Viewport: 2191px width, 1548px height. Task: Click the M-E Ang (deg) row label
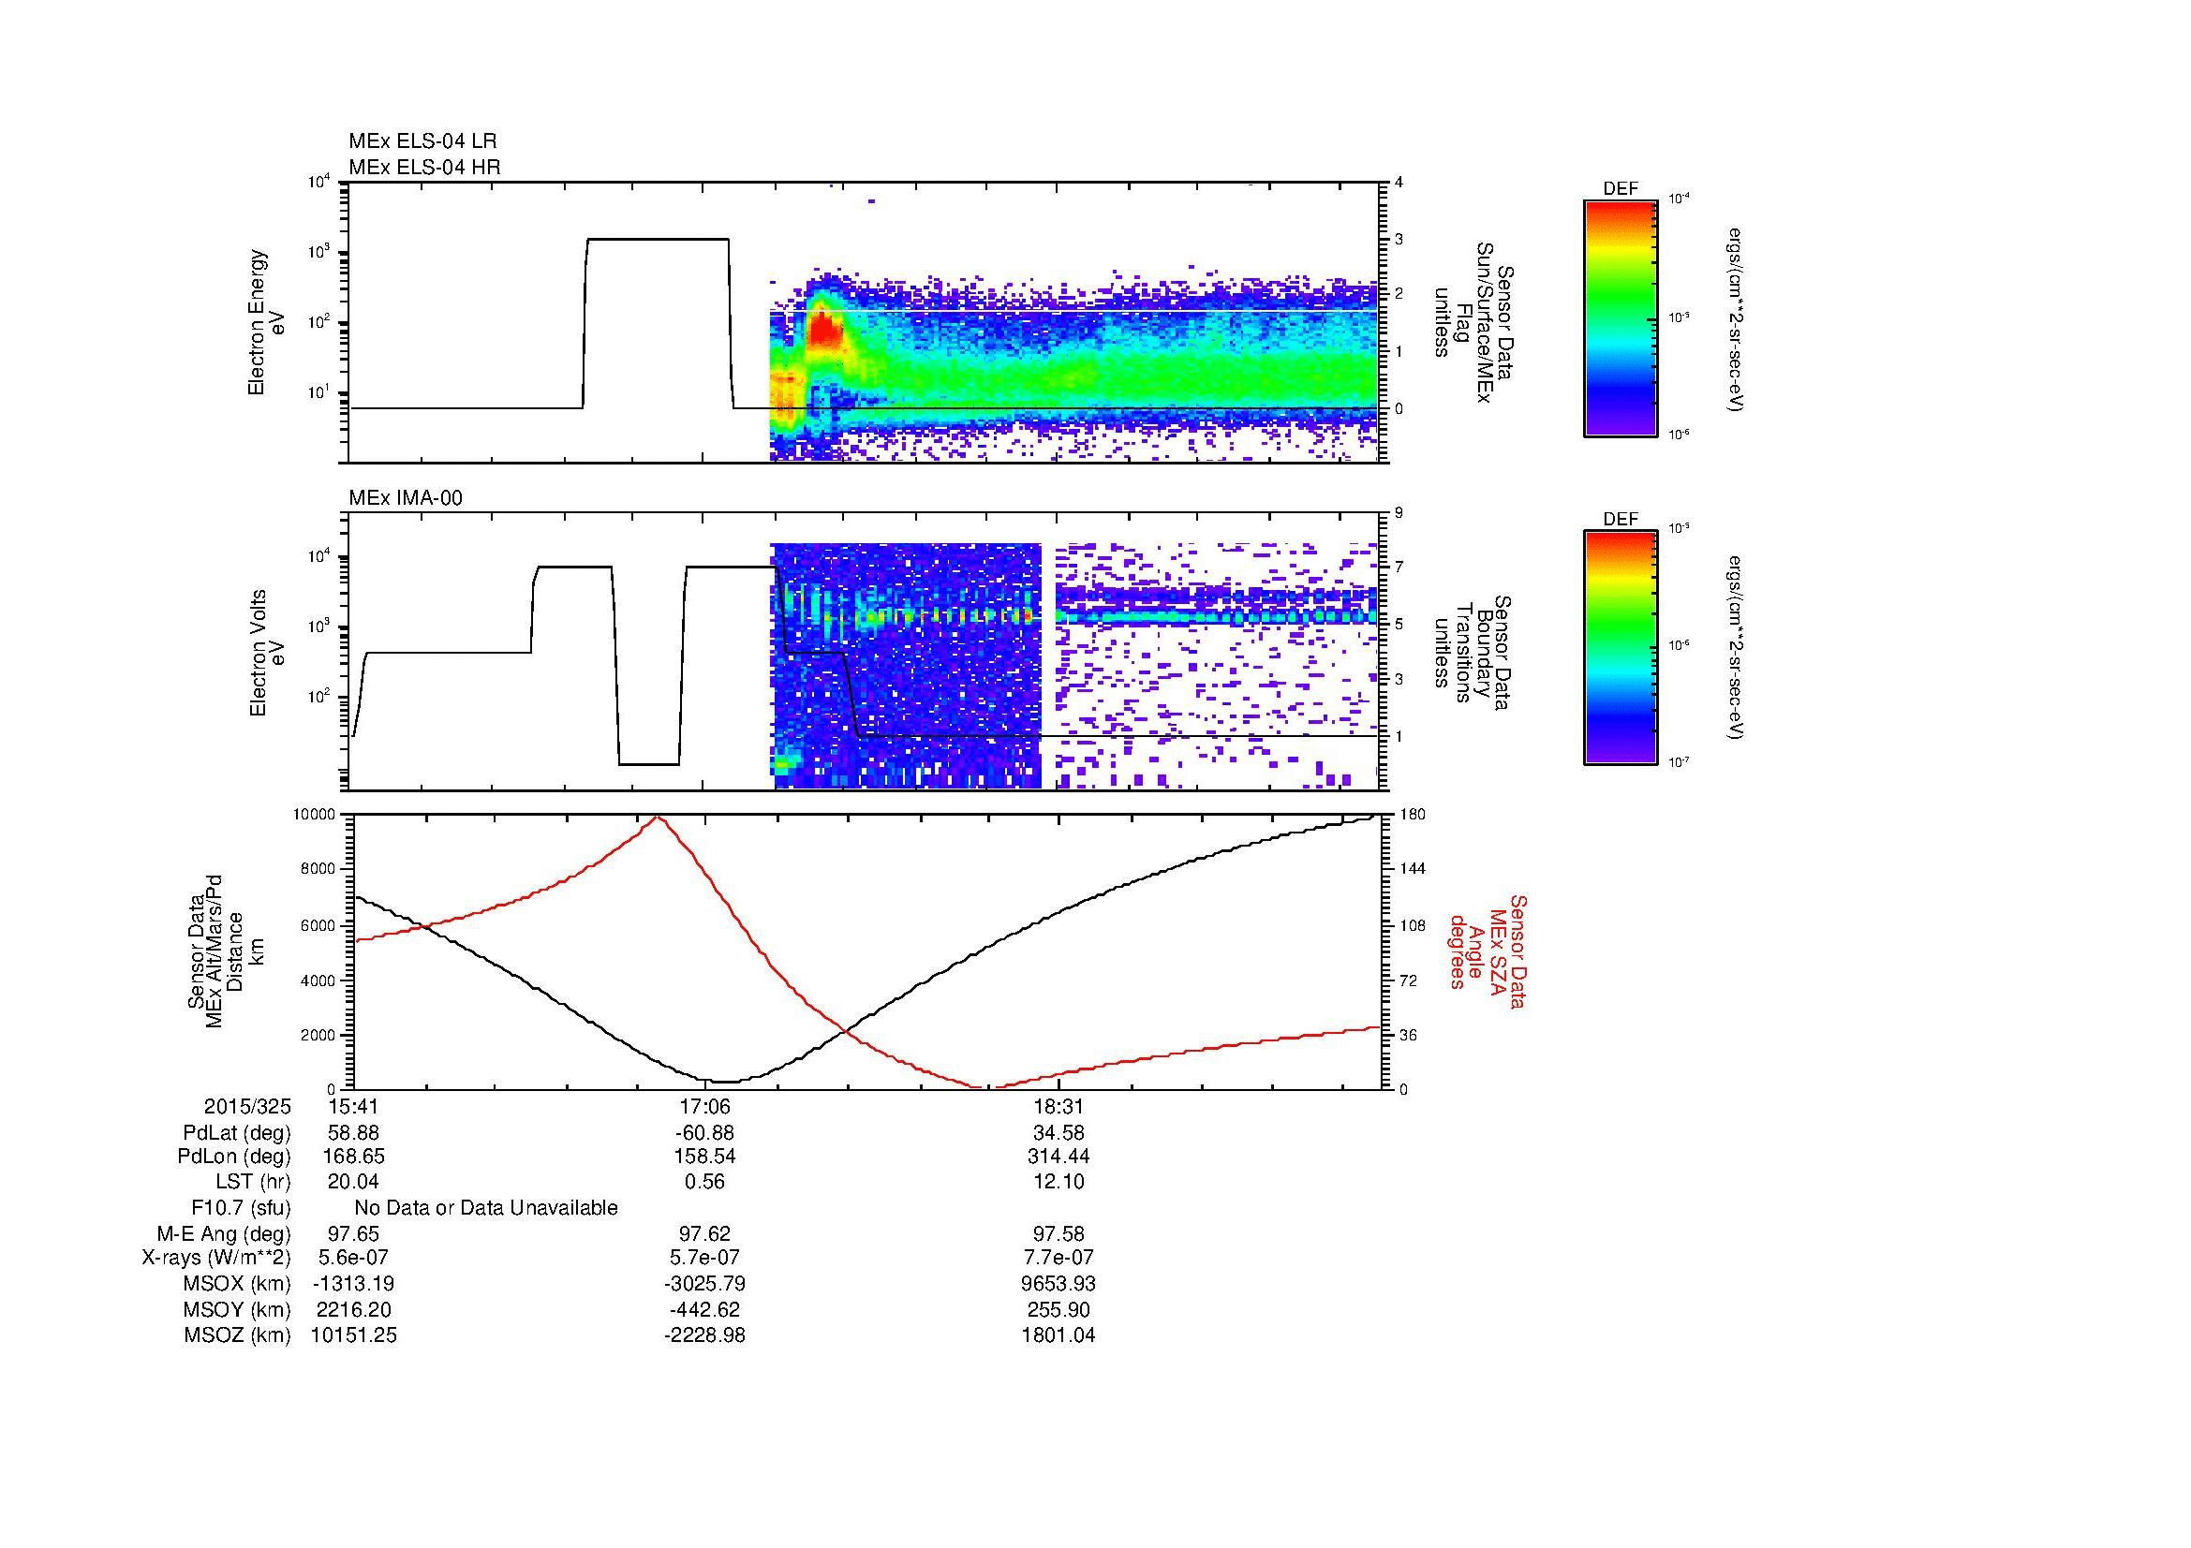[x=223, y=1234]
